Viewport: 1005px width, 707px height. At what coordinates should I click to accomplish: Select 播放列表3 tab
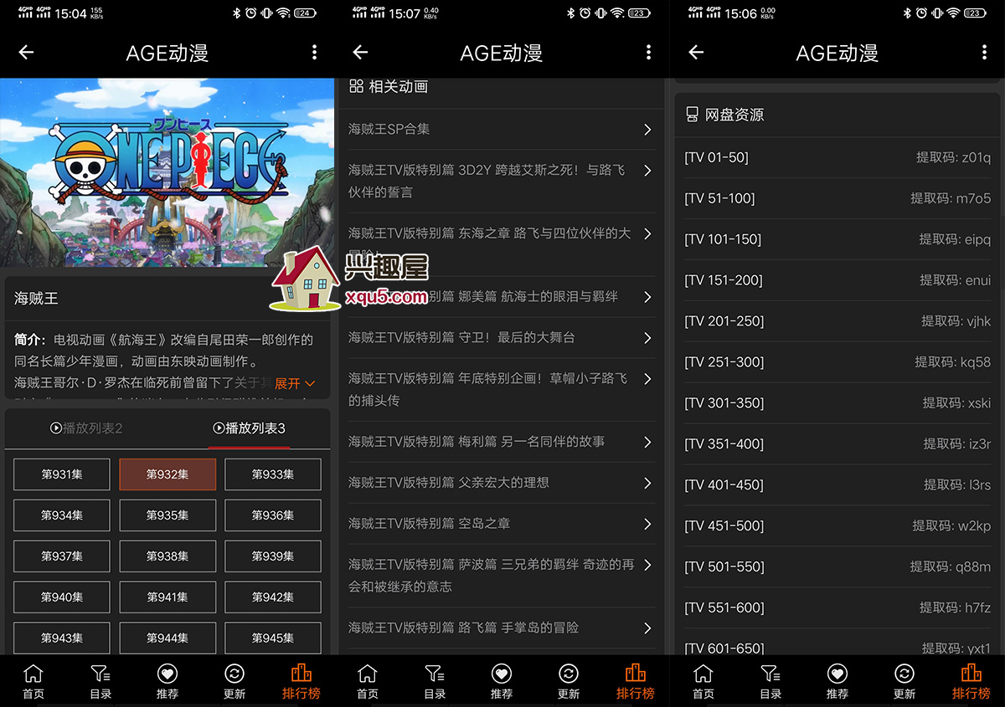pos(249,428)
